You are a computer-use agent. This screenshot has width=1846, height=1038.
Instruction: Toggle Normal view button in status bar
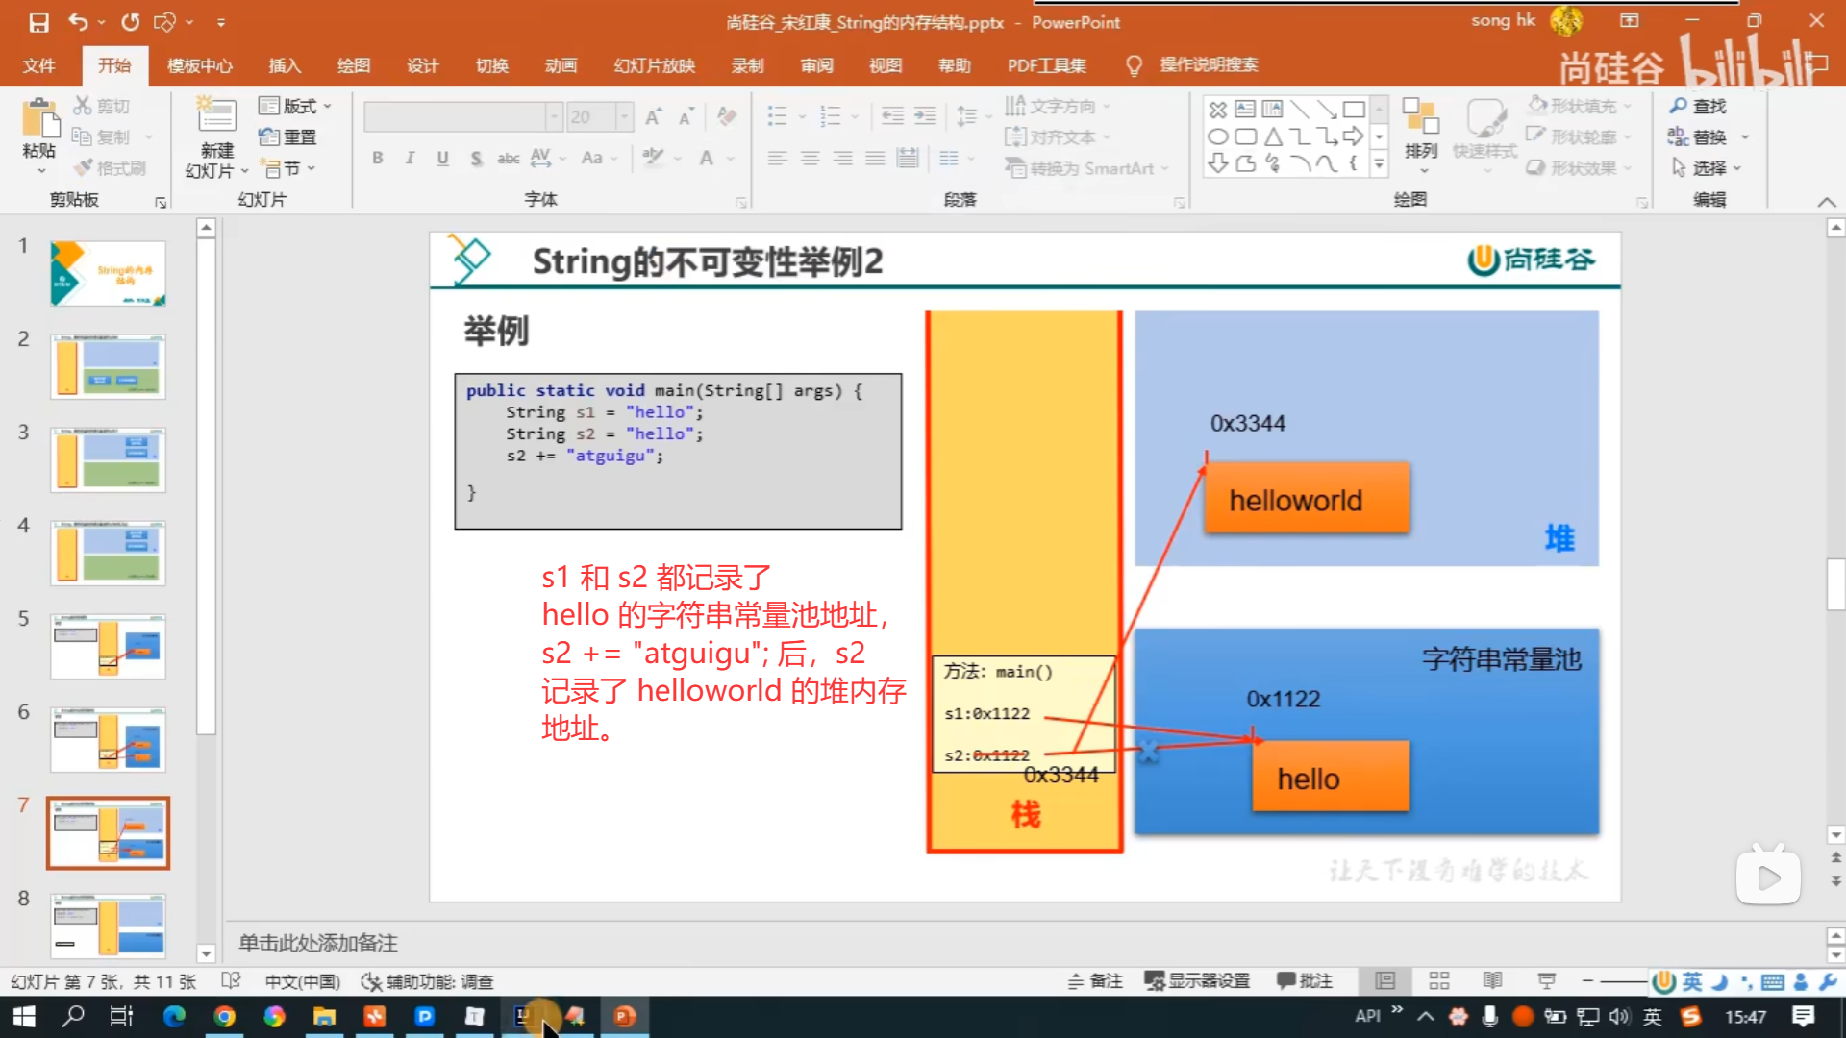1384,980
